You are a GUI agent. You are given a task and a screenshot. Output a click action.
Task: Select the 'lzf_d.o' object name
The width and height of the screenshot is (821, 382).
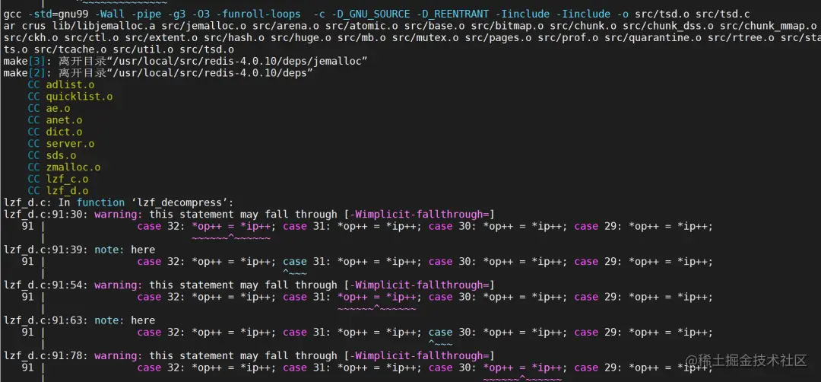[x=67, y=191]
